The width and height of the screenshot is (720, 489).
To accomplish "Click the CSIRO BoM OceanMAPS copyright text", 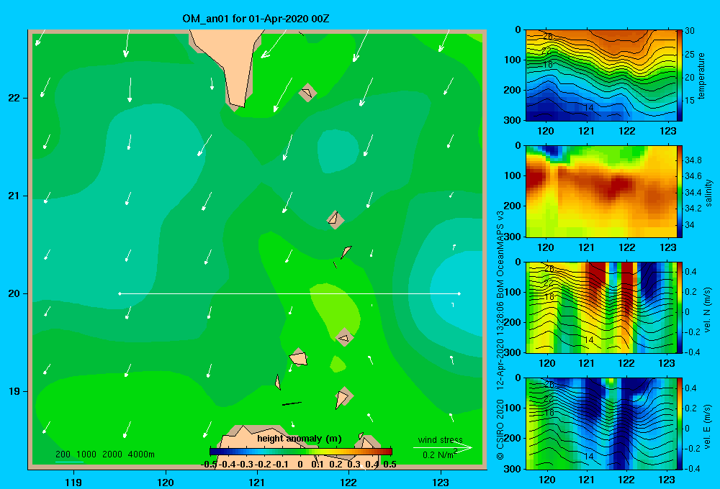I will coord(500,335).
